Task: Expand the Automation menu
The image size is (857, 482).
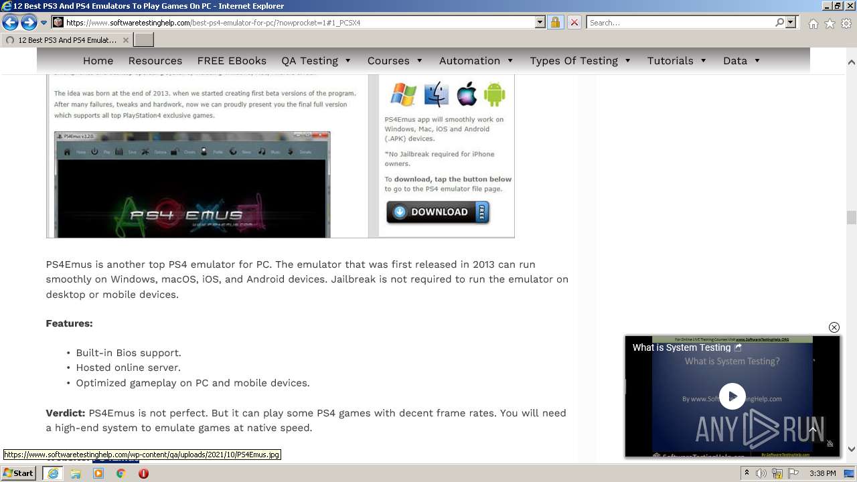Action: (476, 60)
